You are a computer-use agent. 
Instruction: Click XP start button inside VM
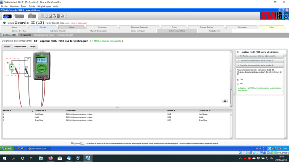tap(7, 148)
